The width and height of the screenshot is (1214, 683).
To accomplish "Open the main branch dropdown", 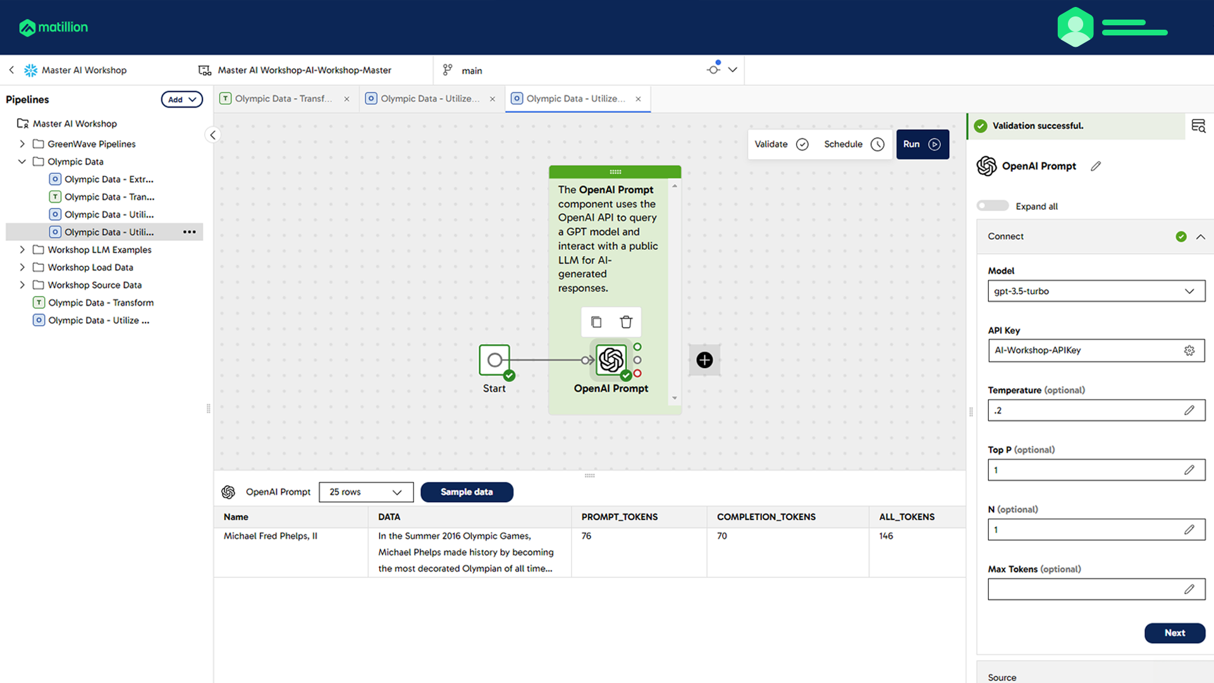I will (732, 70).
